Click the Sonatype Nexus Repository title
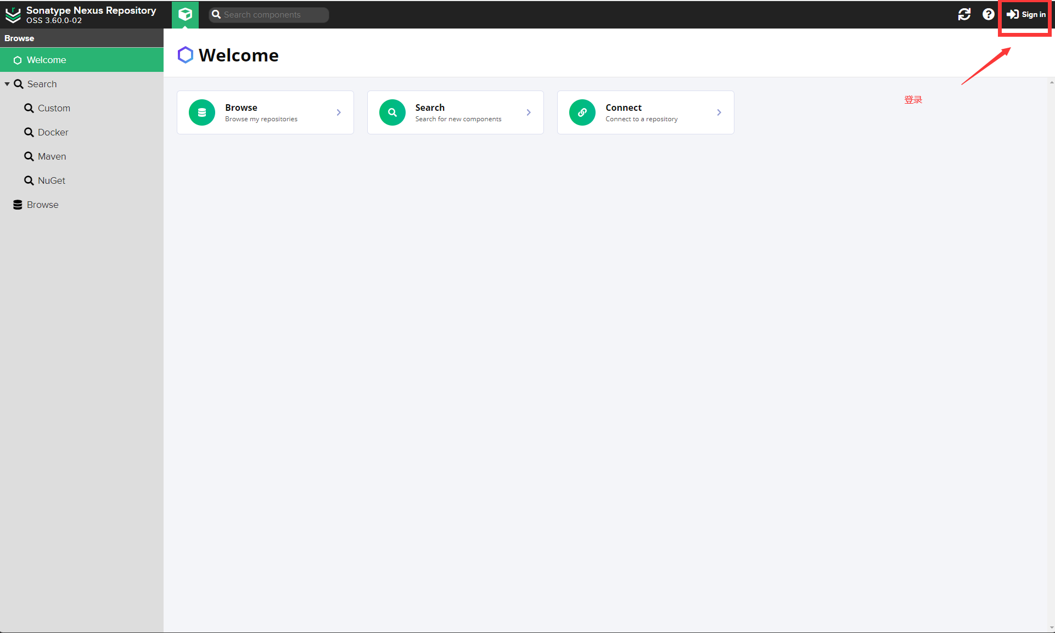1055x633 pixels. (91, 10)
